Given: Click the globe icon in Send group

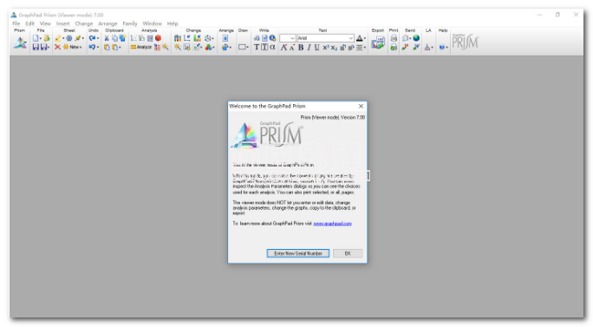Looking at the screenshot, I should (x=416, y=38).
